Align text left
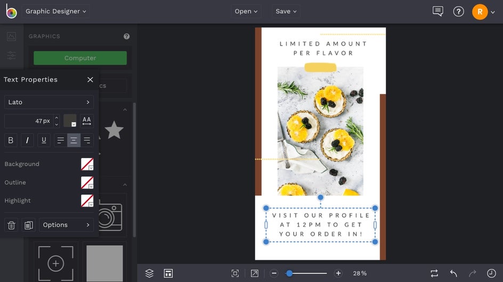The image size is (503, 282). (61, 140)
